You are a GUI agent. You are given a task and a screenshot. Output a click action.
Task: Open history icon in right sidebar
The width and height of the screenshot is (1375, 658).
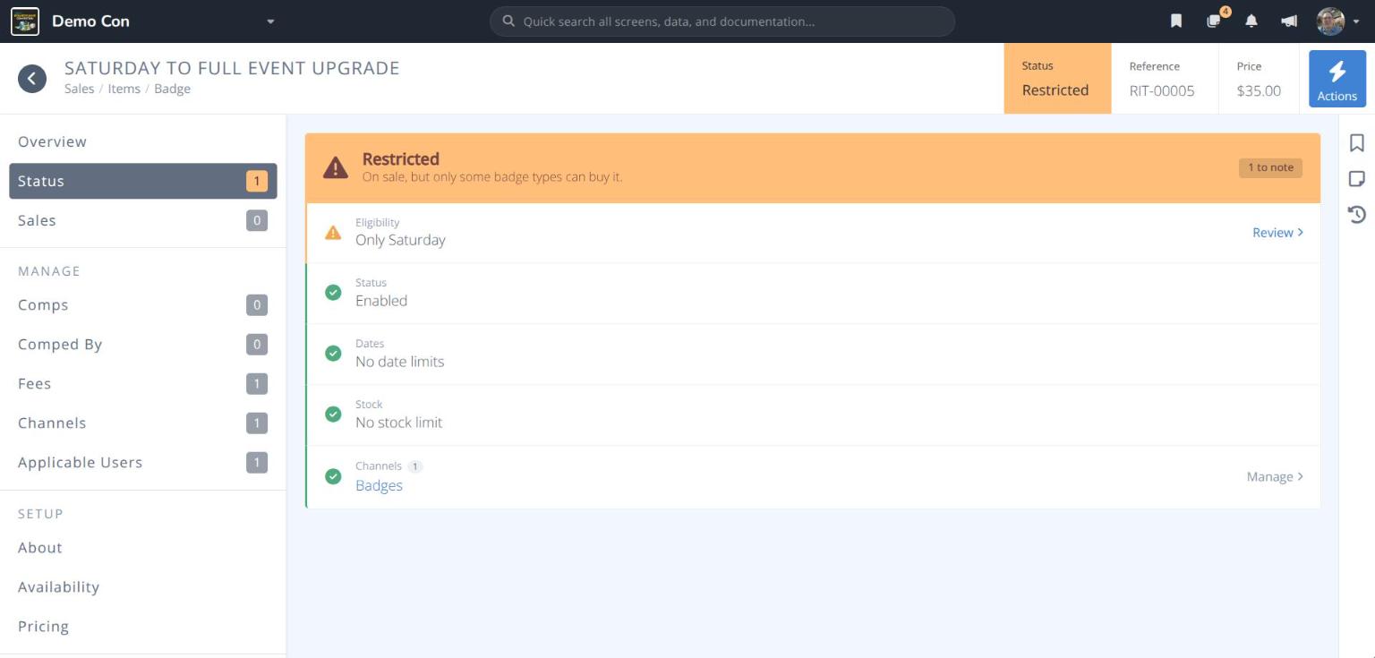point(1357,214)
